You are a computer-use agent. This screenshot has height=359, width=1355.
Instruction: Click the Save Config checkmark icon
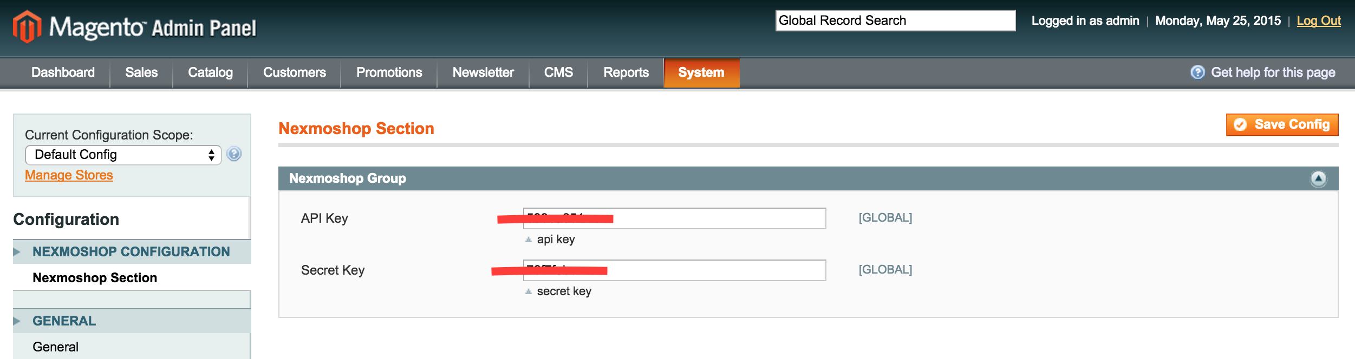pos(1240,125)
